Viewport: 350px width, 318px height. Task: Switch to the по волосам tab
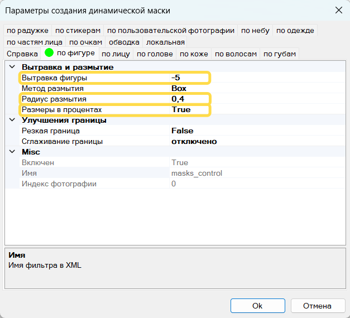point(236,54)
